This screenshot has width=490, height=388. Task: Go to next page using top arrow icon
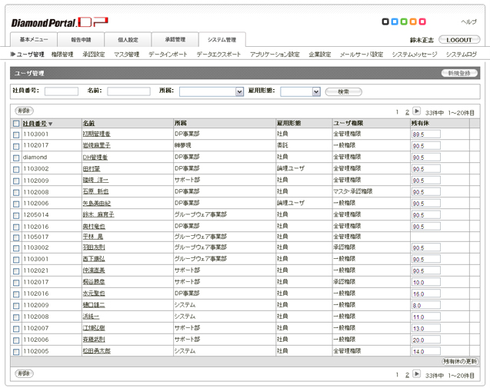pyautogui.click(x=416, y=111)
